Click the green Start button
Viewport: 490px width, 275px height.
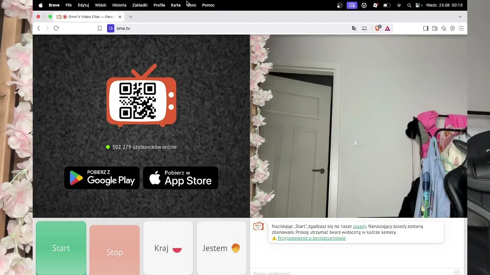[x=61, y=248]
